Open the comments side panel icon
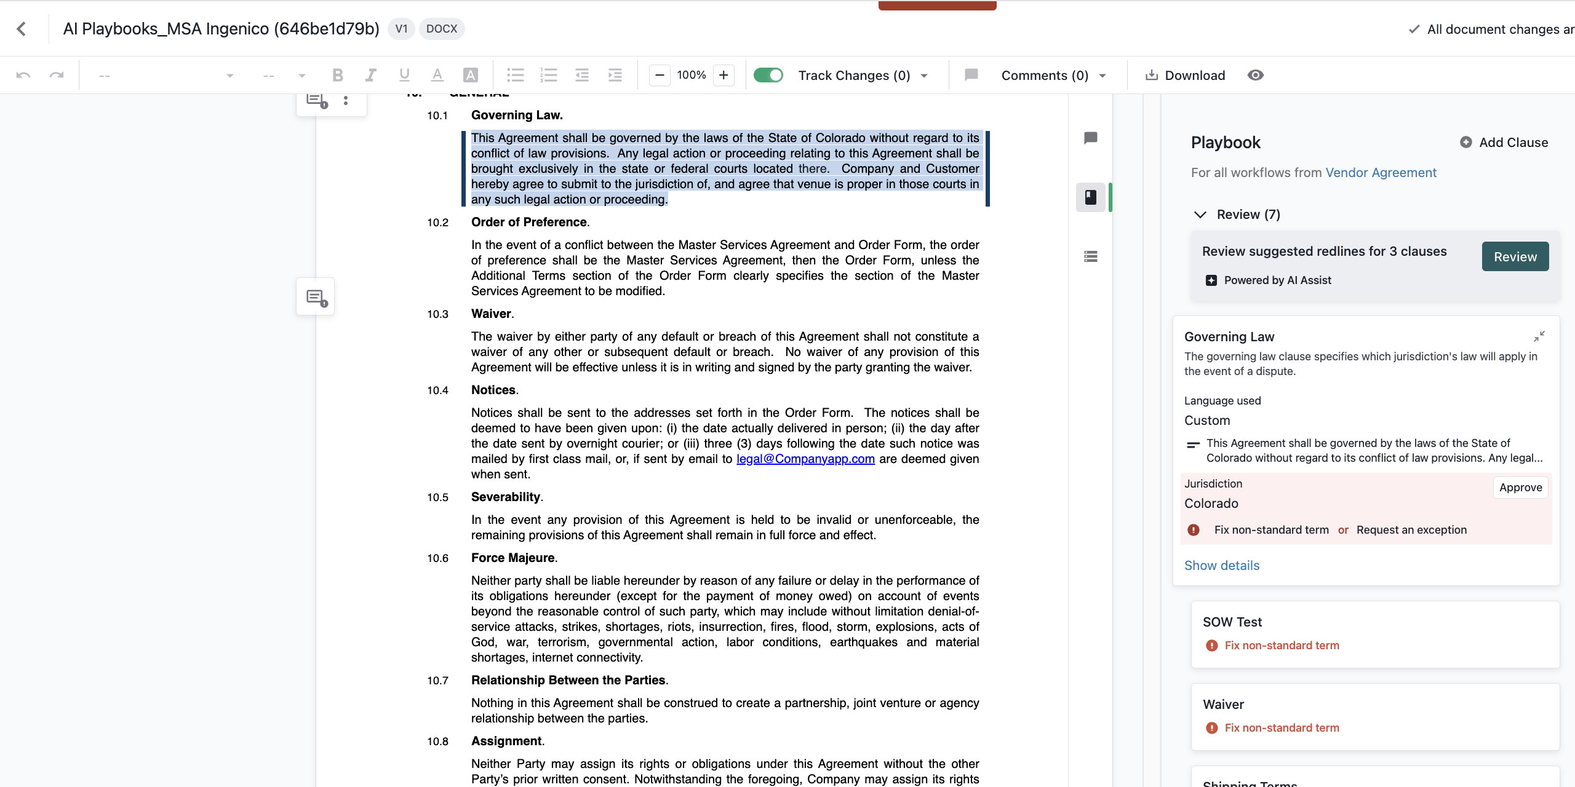1575x787 pixels. [x=1091, y=138]
